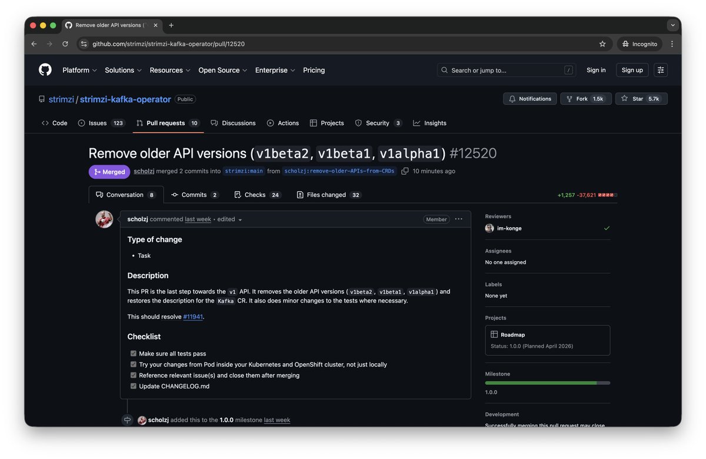Open scholzj:remove-older-APIs-from-CRDs branch link
The image size is (706, 459).
click(x=339, y=171)
